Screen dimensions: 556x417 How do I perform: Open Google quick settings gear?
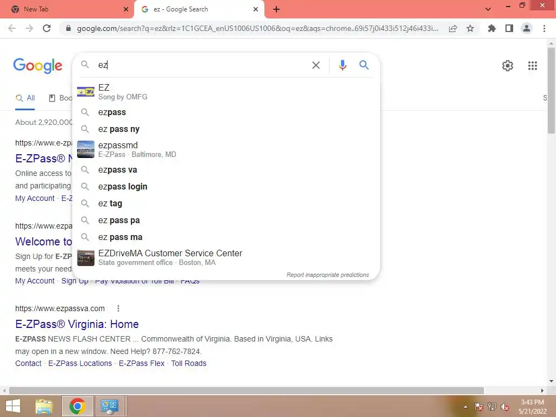(508, 66)
